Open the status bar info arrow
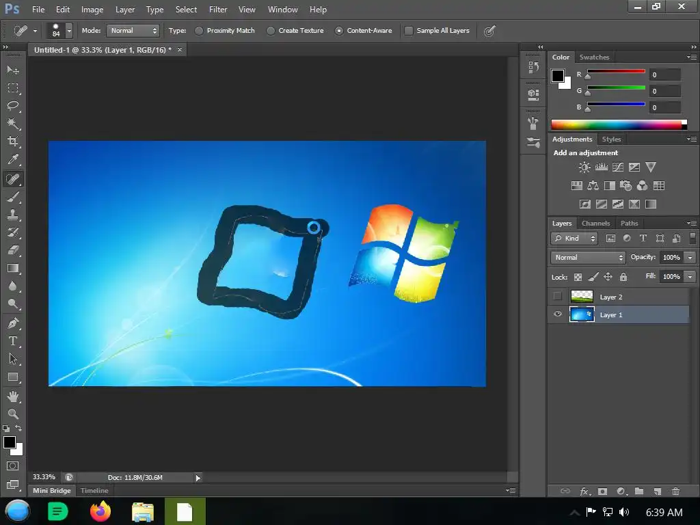This screenshot has width=700, height=525. coord(198,478)
